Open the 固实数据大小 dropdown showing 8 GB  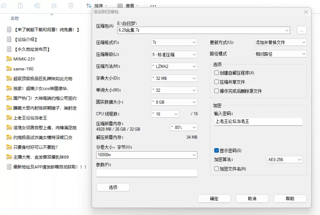point(174,102)
